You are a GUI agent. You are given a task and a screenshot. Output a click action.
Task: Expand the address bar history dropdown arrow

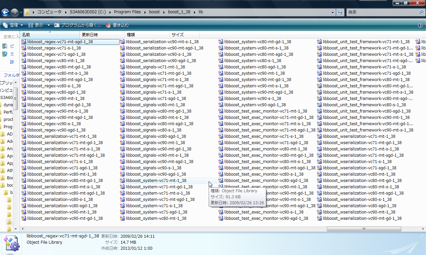[333, 12]
